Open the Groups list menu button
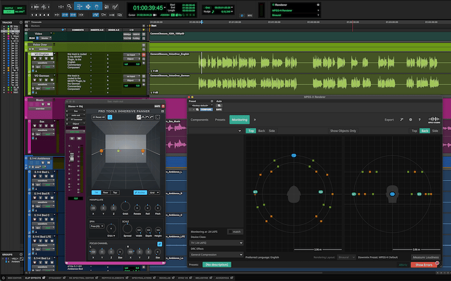451x281 pixels. click(21, 254)
